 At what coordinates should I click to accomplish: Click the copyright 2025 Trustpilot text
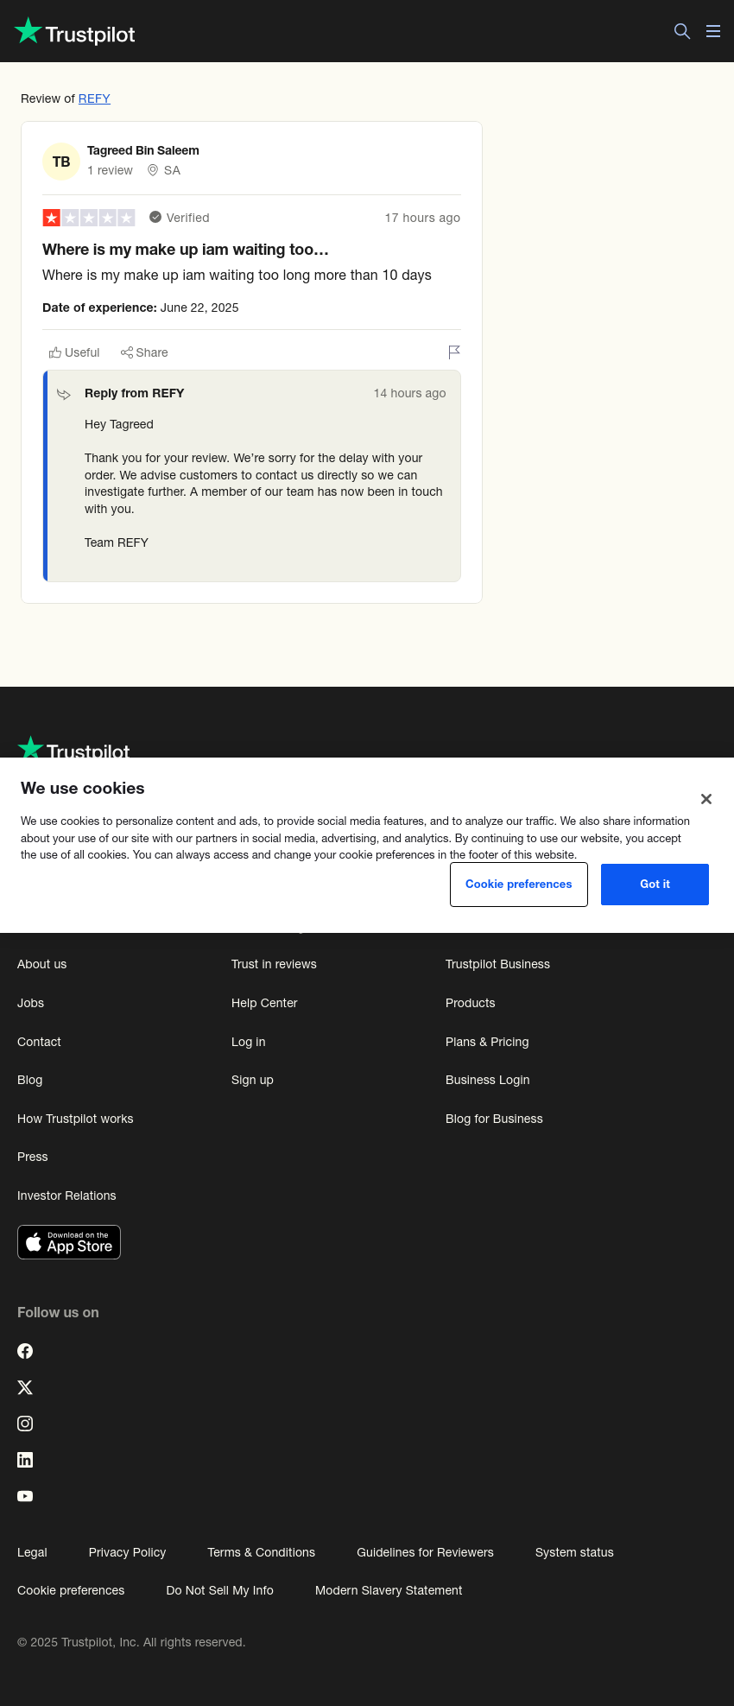pos(131,1642)
